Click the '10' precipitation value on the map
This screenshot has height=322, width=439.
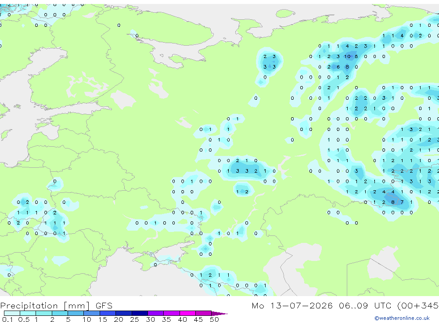[x=347, y=57]
